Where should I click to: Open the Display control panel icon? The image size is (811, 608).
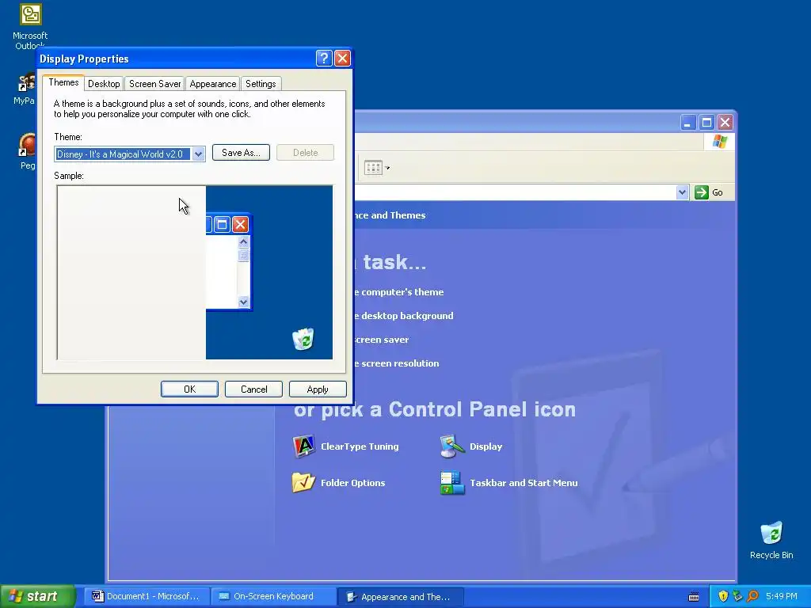point(452,446)
